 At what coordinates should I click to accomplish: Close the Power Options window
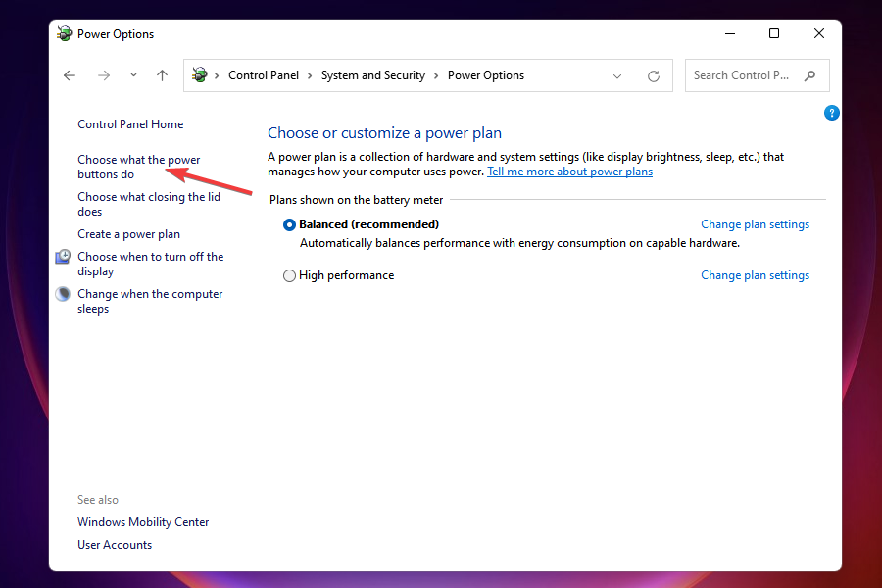click(x=819, y=33)
